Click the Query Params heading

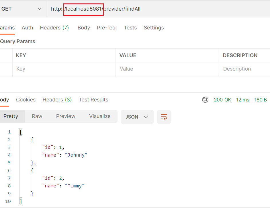click(x=17, y=41)
